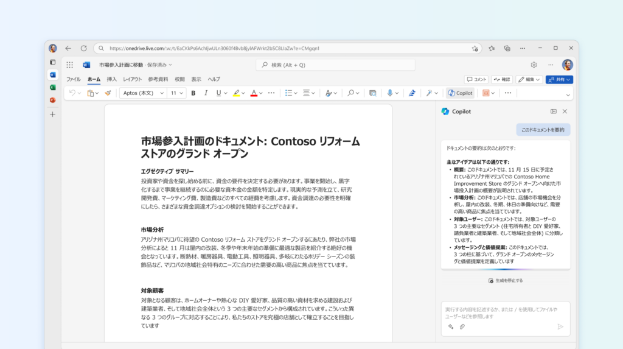623x349 pixels.
Task: Open the browser Favorites star icon
Action: (x=492, y=48)
